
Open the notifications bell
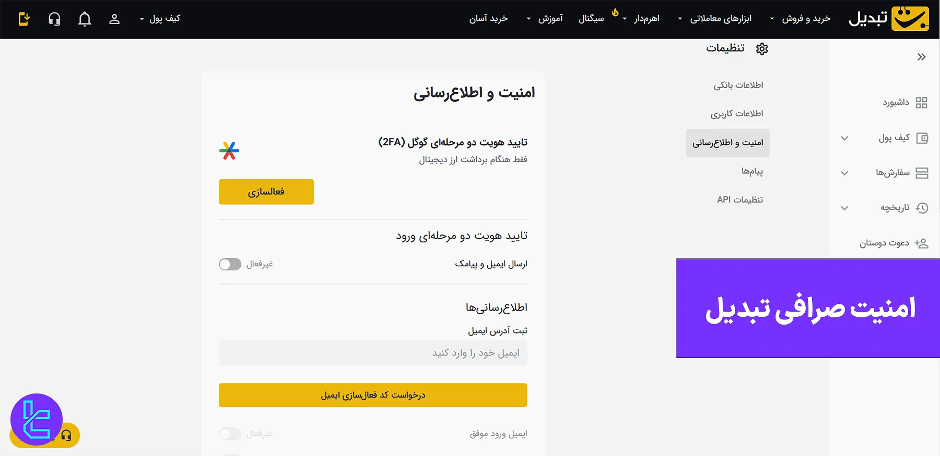pyautogui.click(x=85, y=19)
